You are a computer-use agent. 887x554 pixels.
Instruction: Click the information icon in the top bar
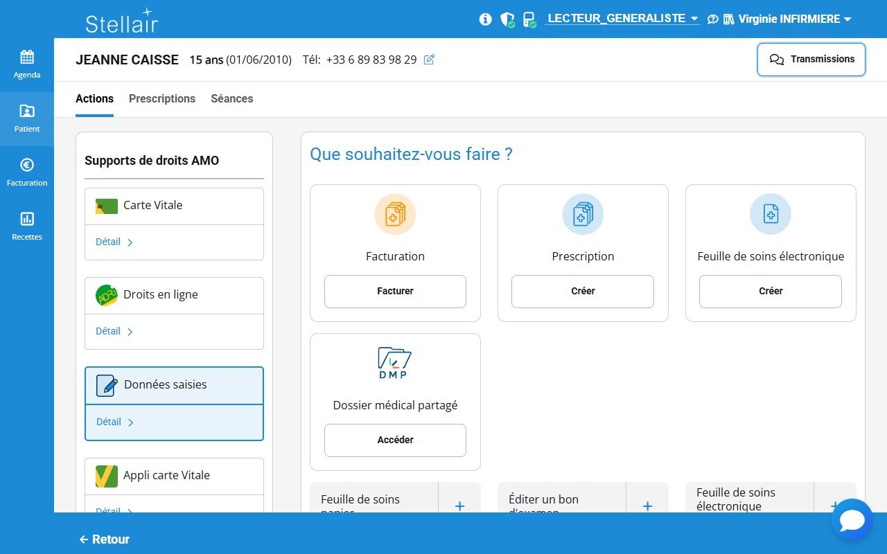484,19
